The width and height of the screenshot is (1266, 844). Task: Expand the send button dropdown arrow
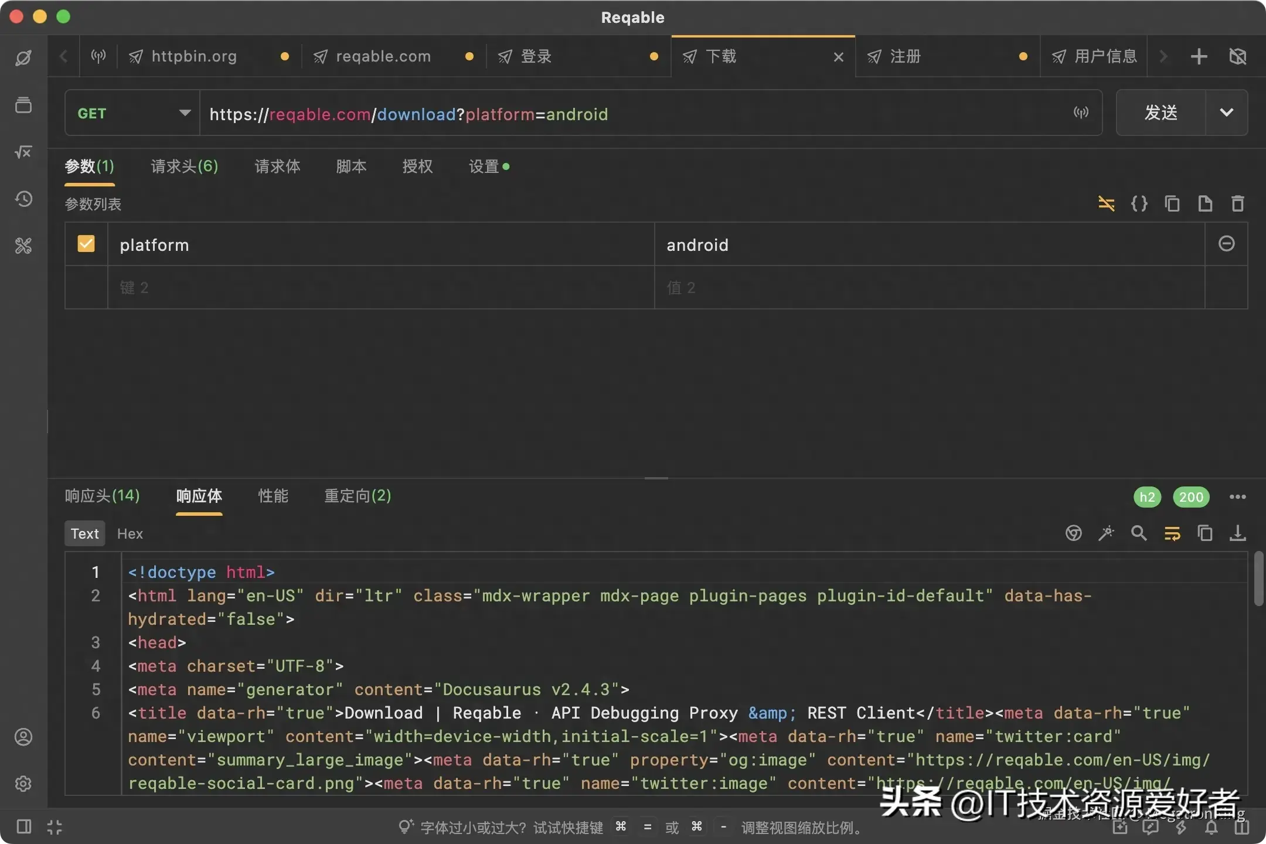coord(1227,113)
